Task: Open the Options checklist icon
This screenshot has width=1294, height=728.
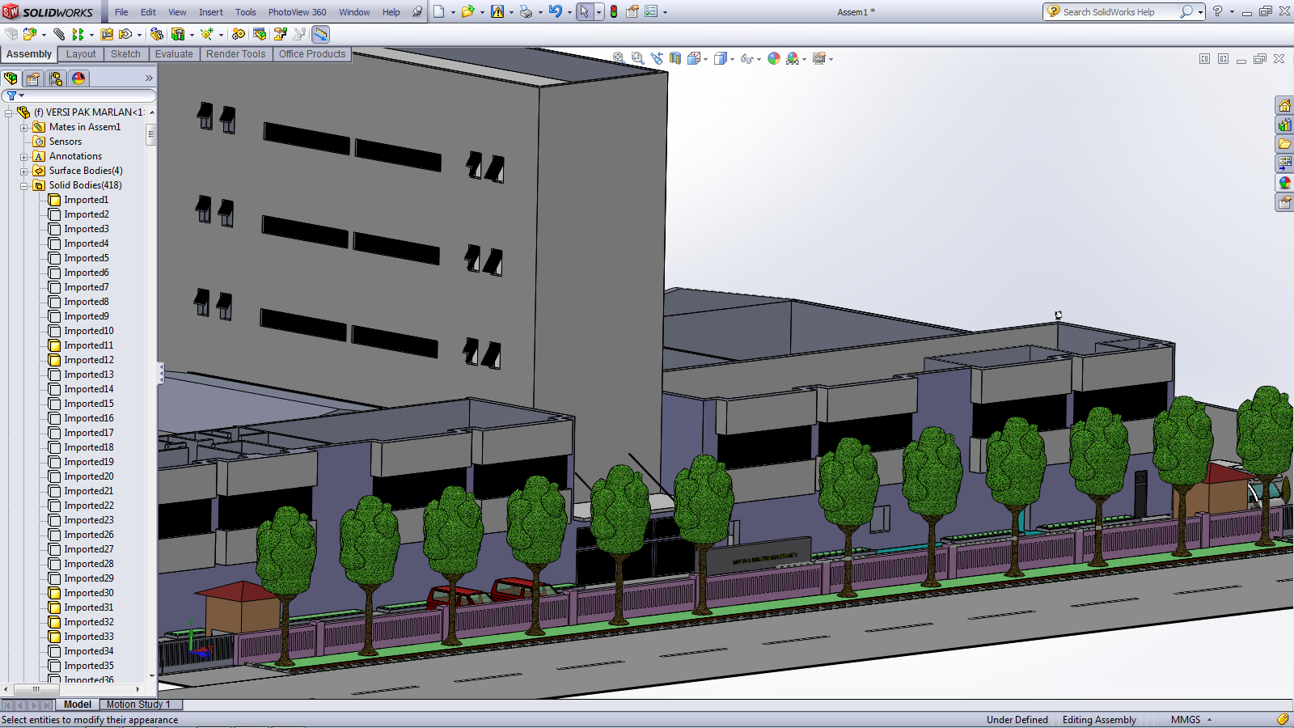Action: pyautogui.click(x=651, y=11)
